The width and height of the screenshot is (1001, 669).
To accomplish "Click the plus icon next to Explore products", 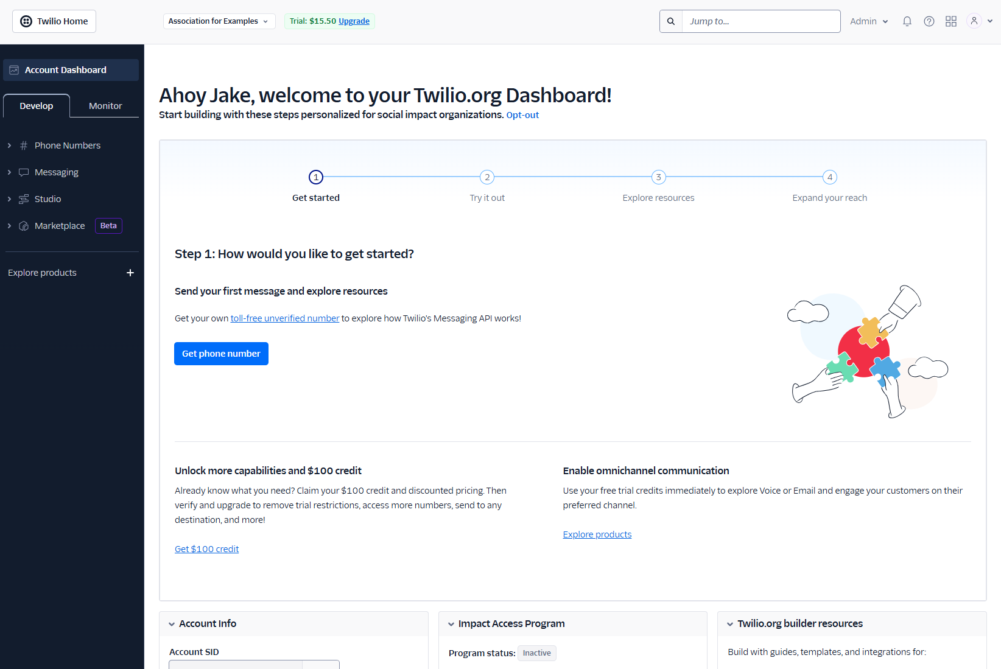I will tap(130, 273).
